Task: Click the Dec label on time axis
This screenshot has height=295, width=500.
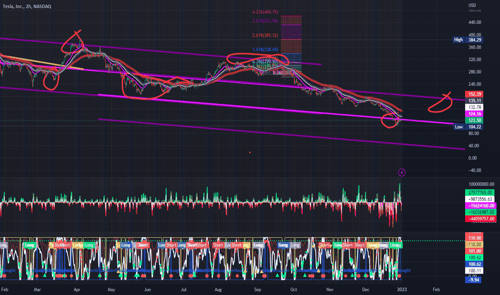Action: click(366, 290)
